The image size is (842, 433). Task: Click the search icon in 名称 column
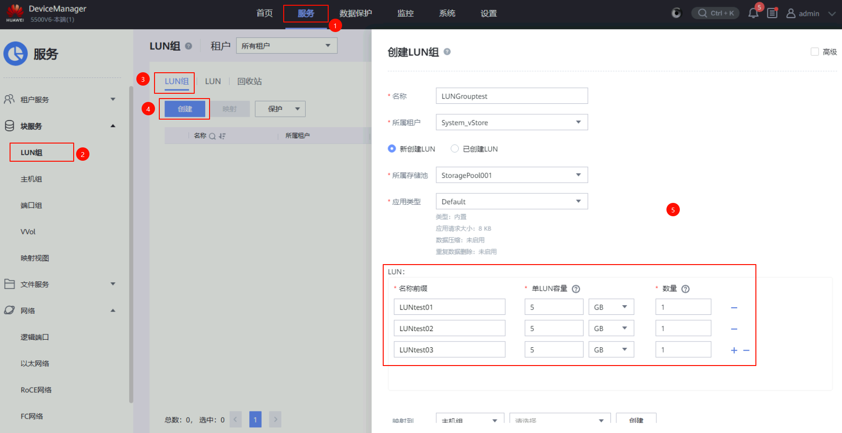212,136
